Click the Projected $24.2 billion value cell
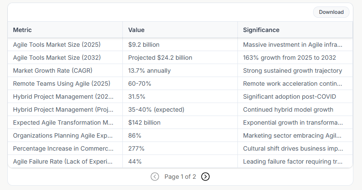 pyautogui.click(x=160, y=58)
